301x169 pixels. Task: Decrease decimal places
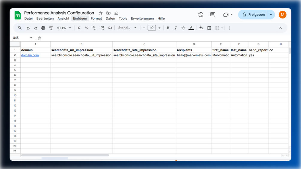[x=94, y=28]
